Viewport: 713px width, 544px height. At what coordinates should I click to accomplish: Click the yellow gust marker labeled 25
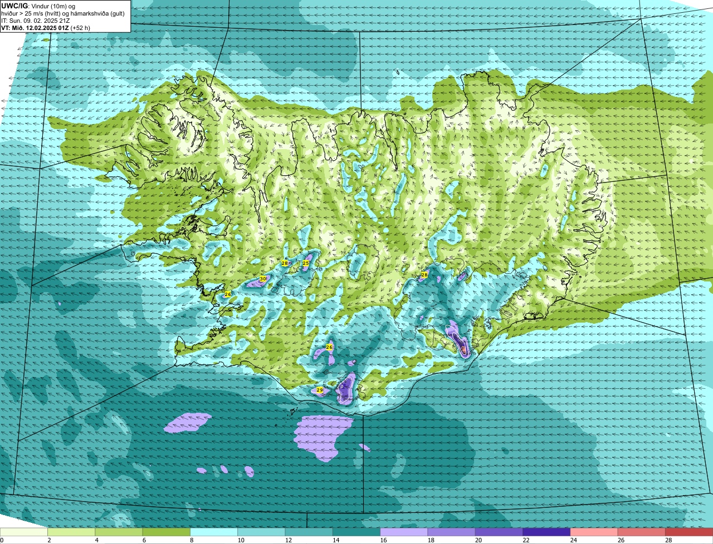(x=306, y=263)
